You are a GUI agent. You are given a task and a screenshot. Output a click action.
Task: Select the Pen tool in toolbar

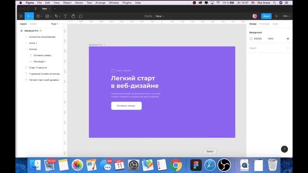tap(56, 16)
